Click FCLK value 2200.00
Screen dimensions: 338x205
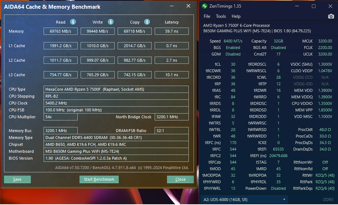click(x=325, y=48)
